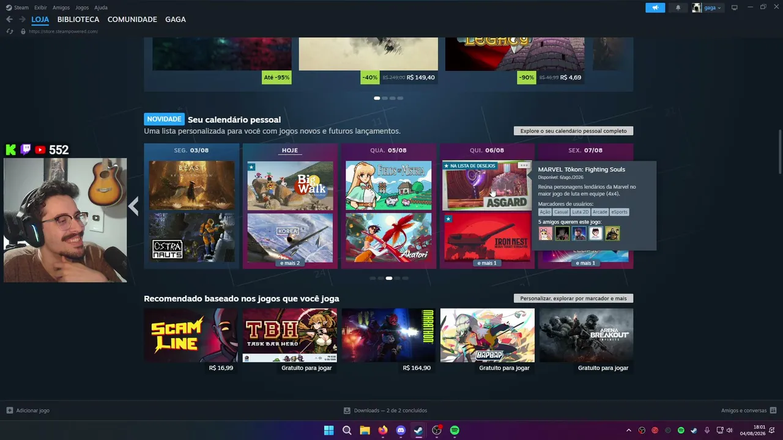Open the Ajuda menu

(x=101, y=7)
